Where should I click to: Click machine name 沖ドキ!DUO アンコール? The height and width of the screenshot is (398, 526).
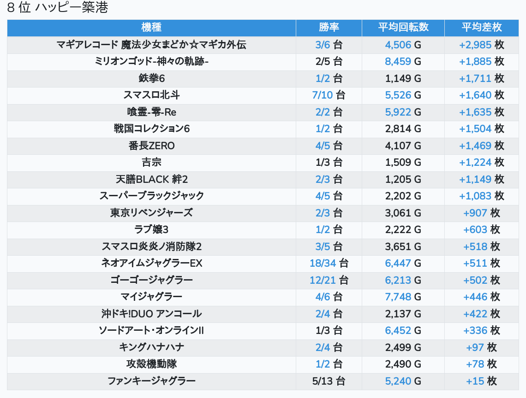151,314
